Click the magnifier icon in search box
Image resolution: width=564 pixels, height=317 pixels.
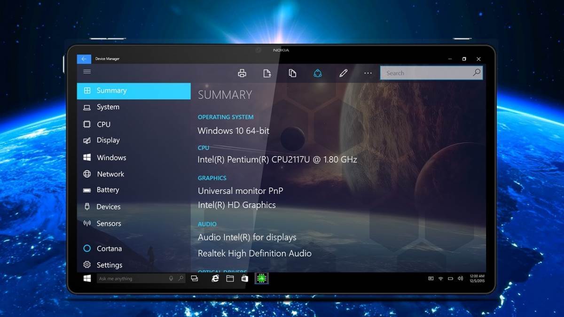477,73
